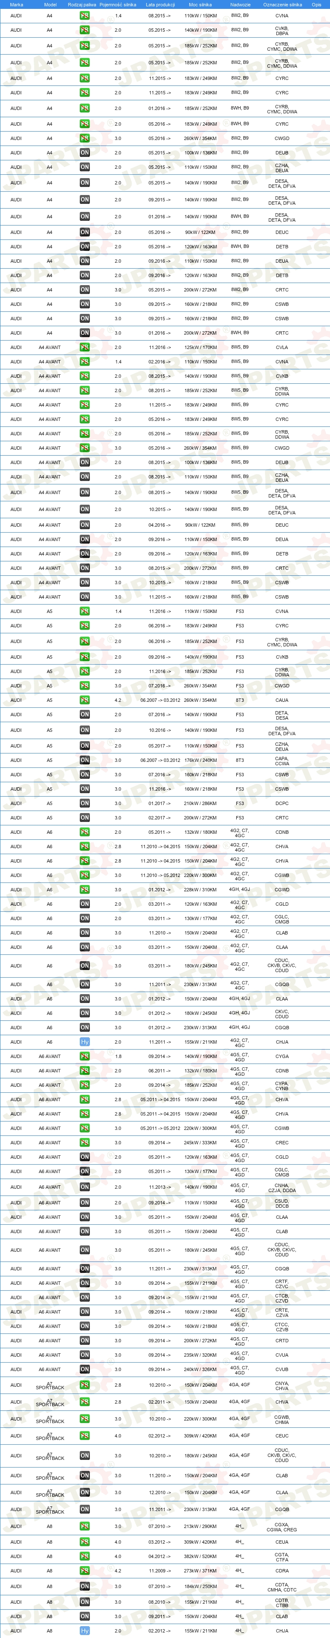Click Hy hybrid icon in A8 CHJA row

(84, 1630)
